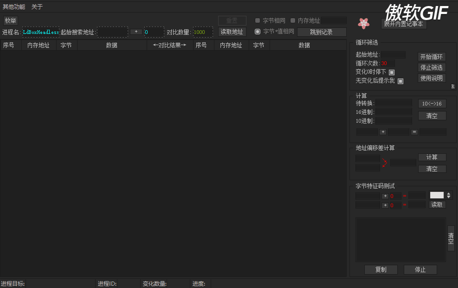
Task: Open the 关于 menu
Action: [37, 7]
